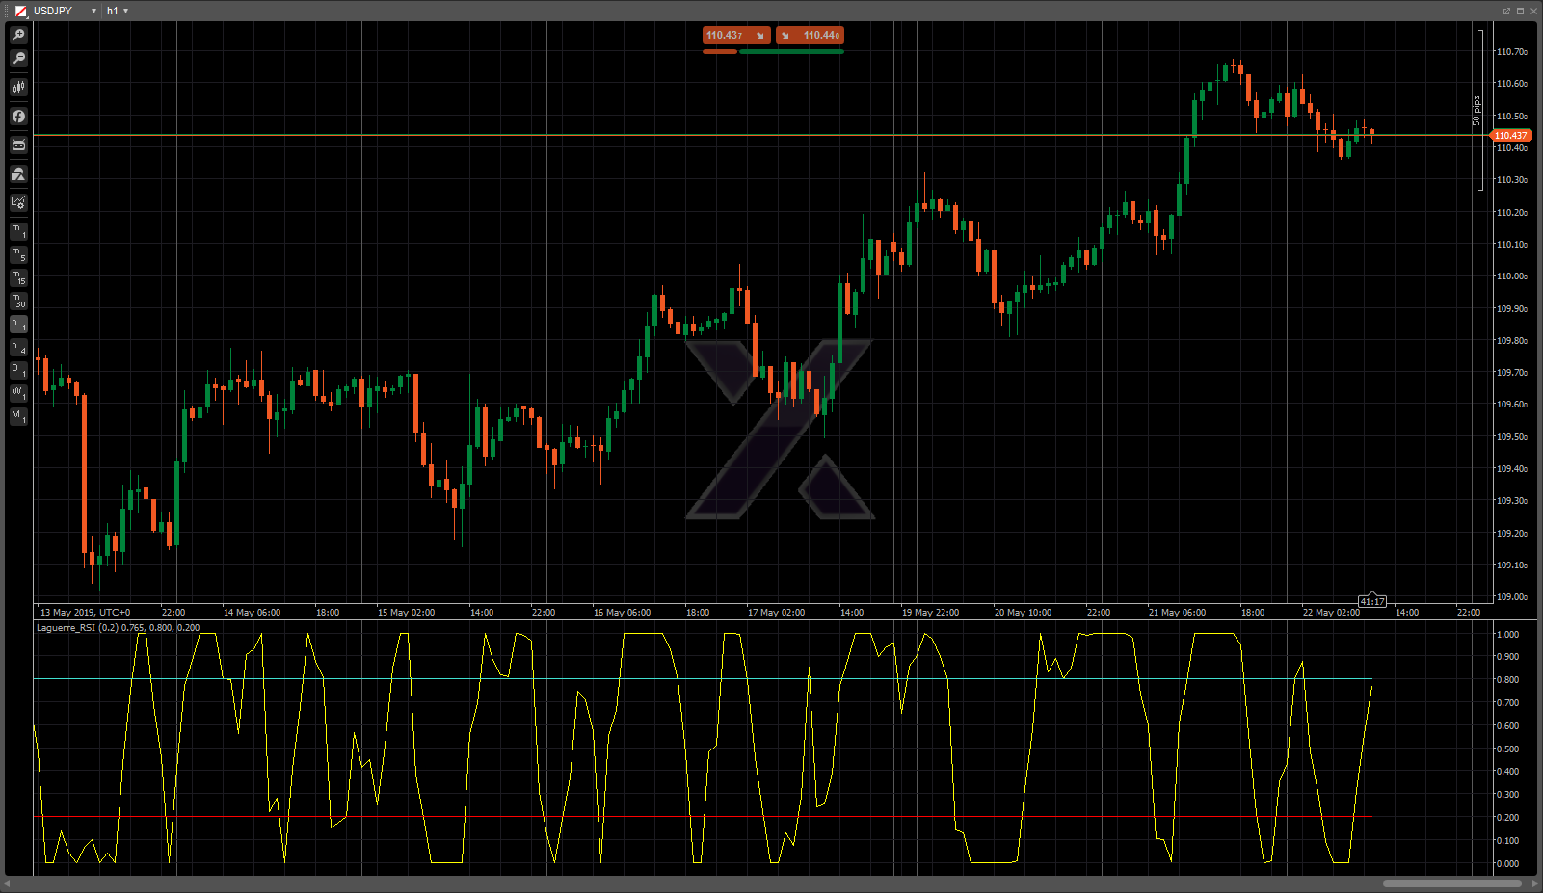Click the indicators icon below robot
This screenshot has width=1543, height=893.
(18, 174)
